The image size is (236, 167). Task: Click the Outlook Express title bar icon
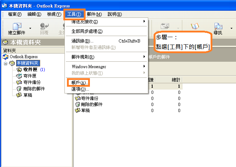5,6
